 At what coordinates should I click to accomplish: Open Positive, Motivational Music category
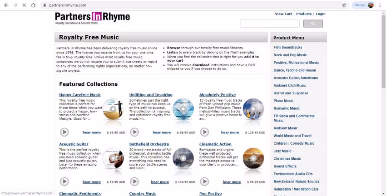(296, 63)
